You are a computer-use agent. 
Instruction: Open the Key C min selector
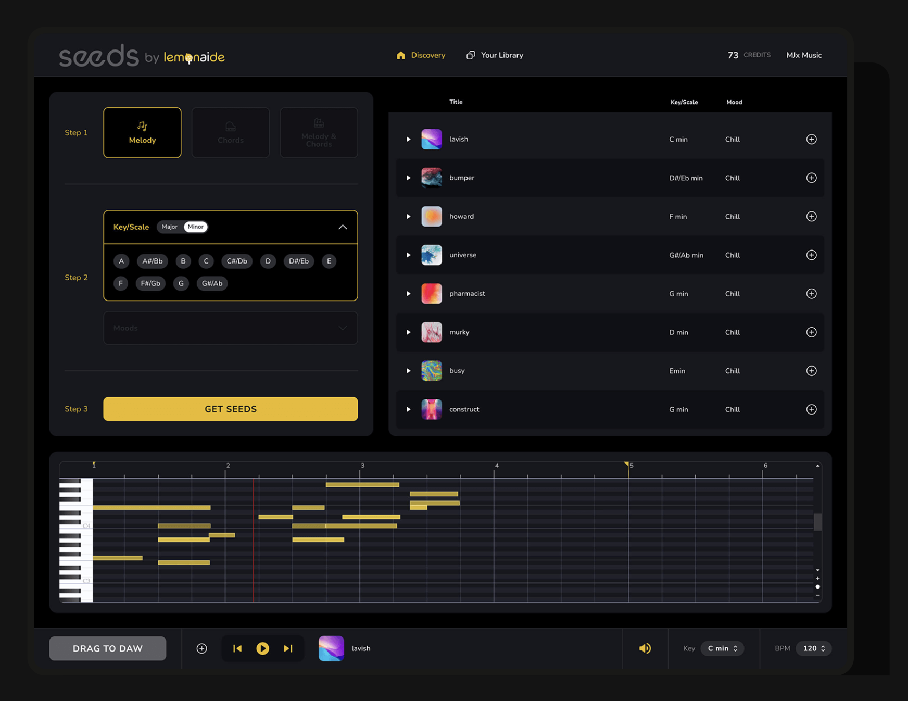[x=722, y=648]
